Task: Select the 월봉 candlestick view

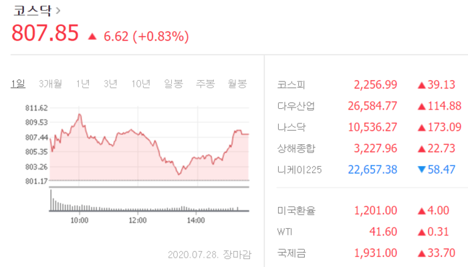Action: coord(237,83)
